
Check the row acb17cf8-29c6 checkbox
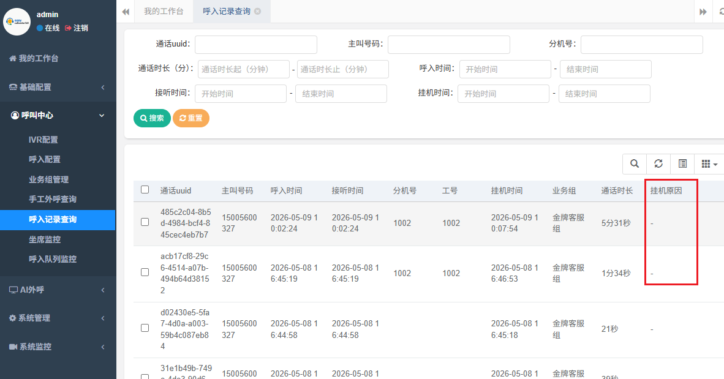tap(145, 272)
